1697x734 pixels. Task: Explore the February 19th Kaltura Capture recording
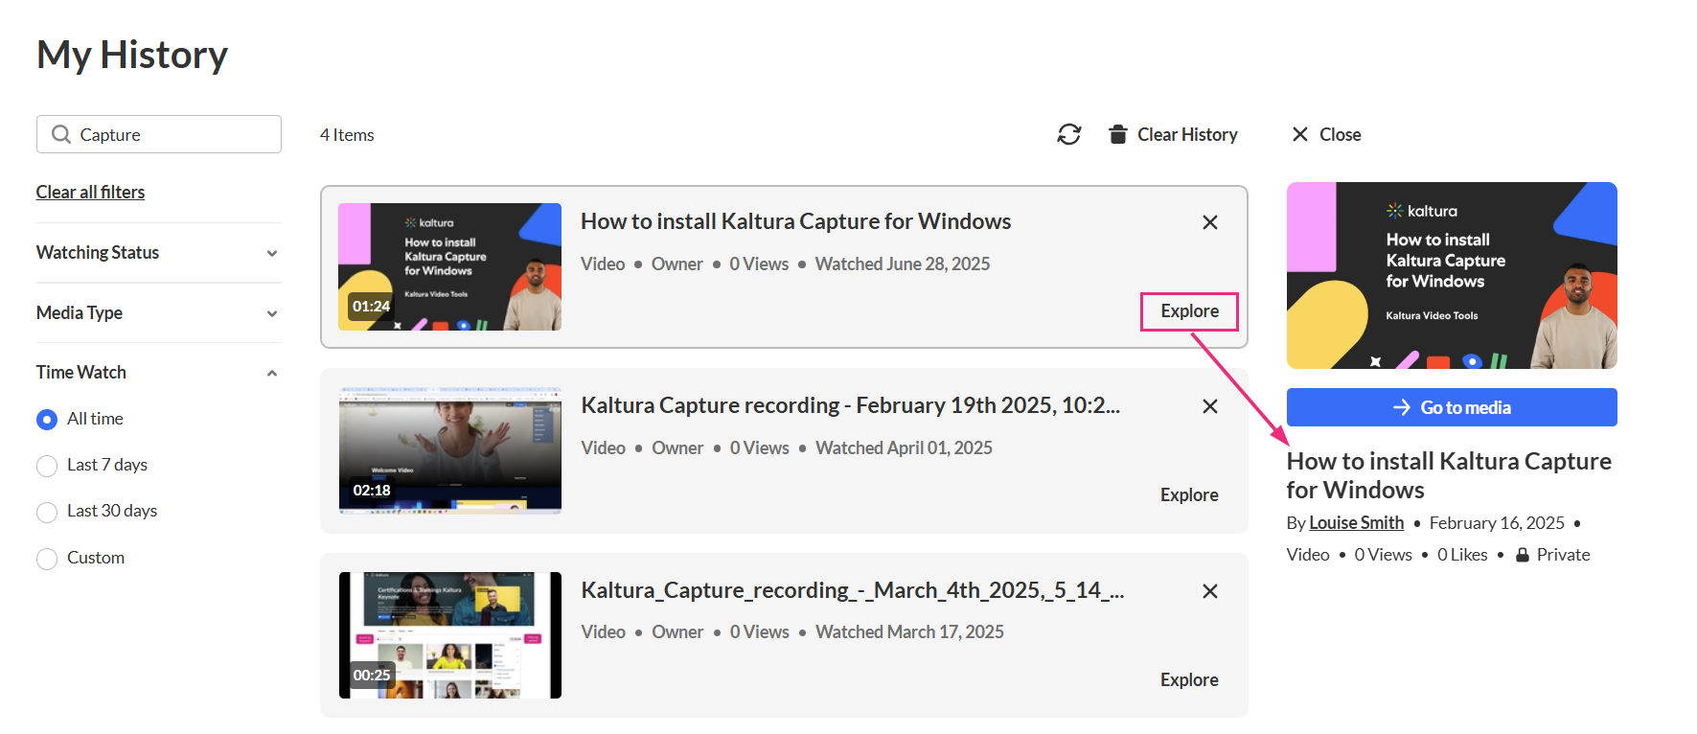point(1189,495)
